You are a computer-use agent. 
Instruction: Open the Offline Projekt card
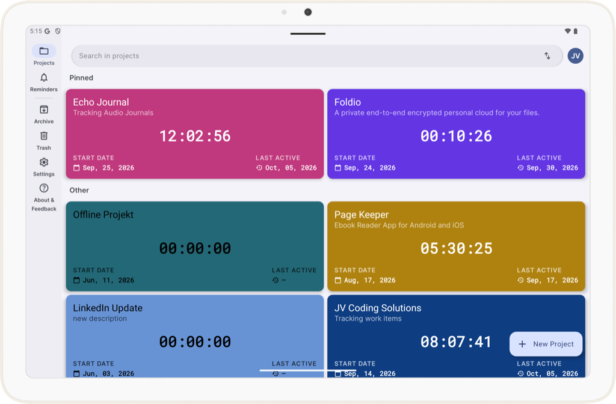(x=195, y=246)
